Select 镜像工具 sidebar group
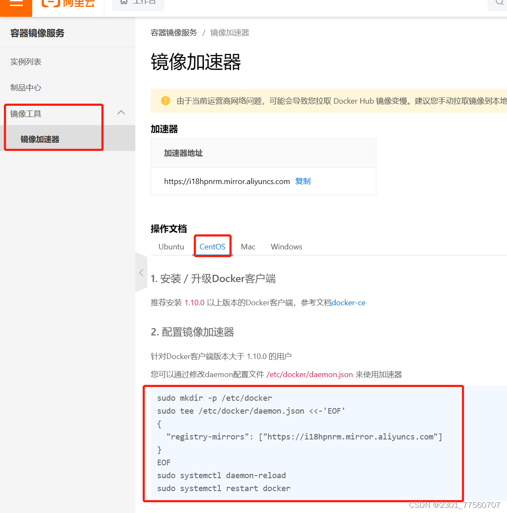This screenshot has width=507, height=513. [x=25, y=114]
